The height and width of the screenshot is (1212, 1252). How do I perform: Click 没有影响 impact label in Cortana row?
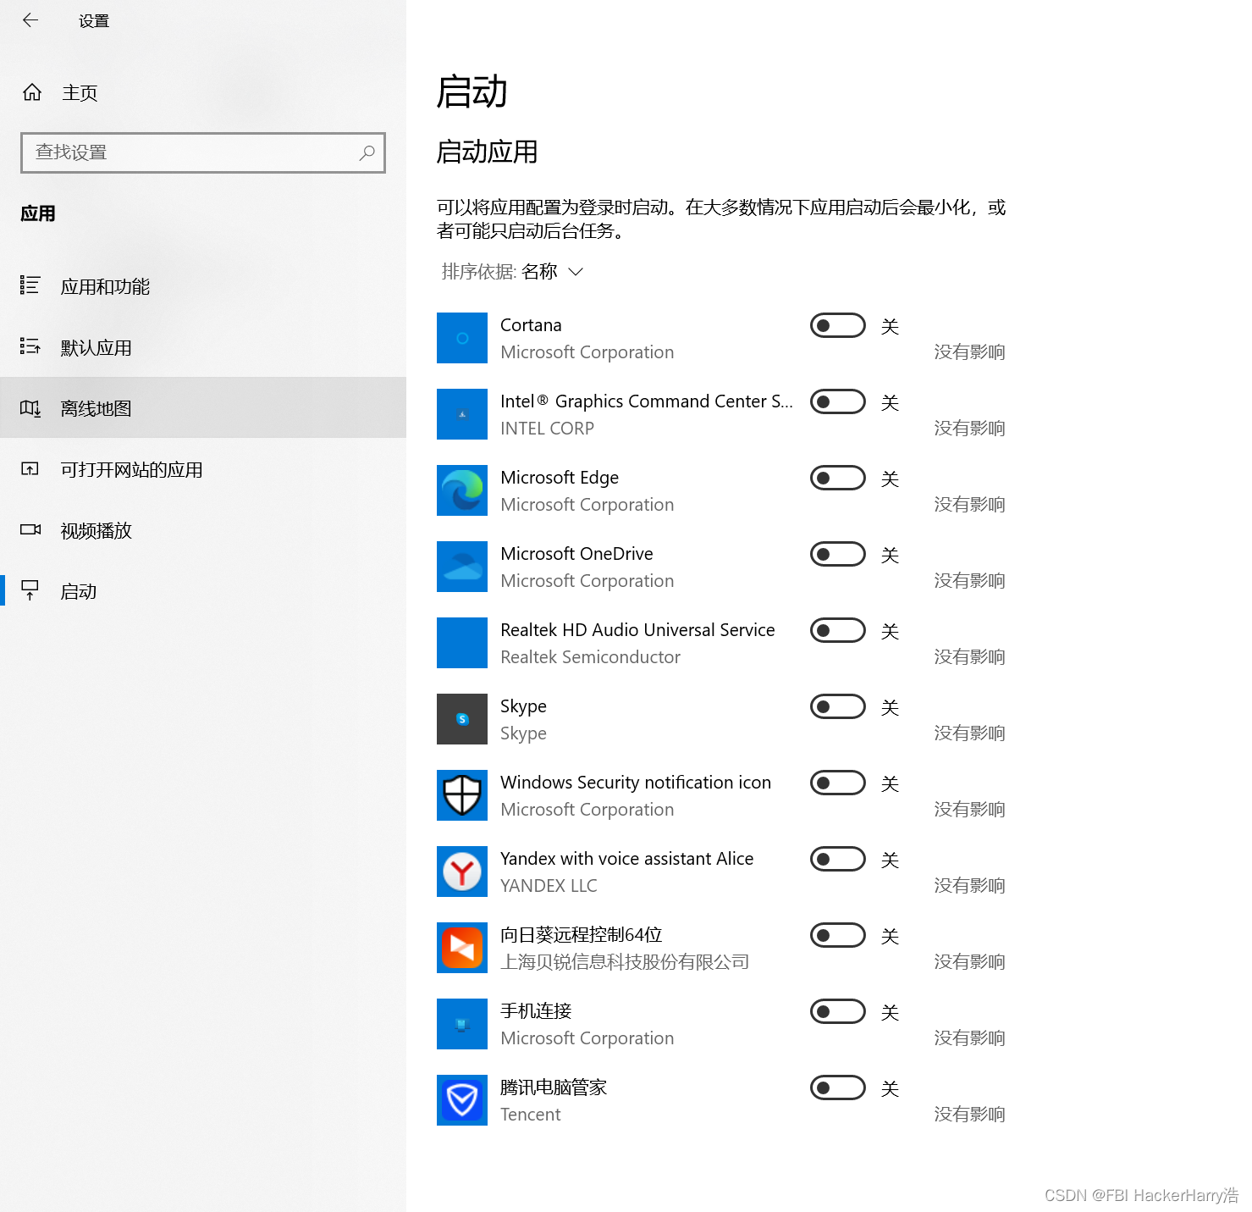(x=969, y=352)
